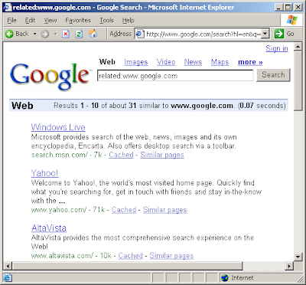
Task: Open the Edit menu
Action: point(30,20)
